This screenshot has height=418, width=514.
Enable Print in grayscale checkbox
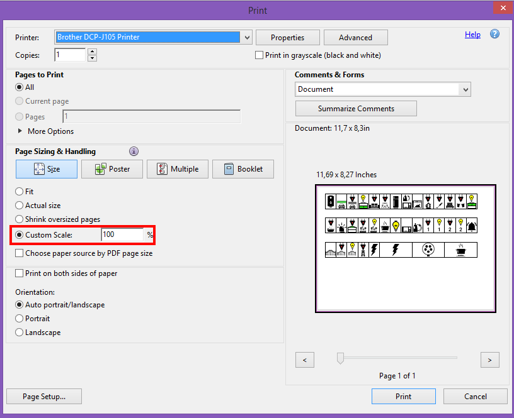(259, 55)
